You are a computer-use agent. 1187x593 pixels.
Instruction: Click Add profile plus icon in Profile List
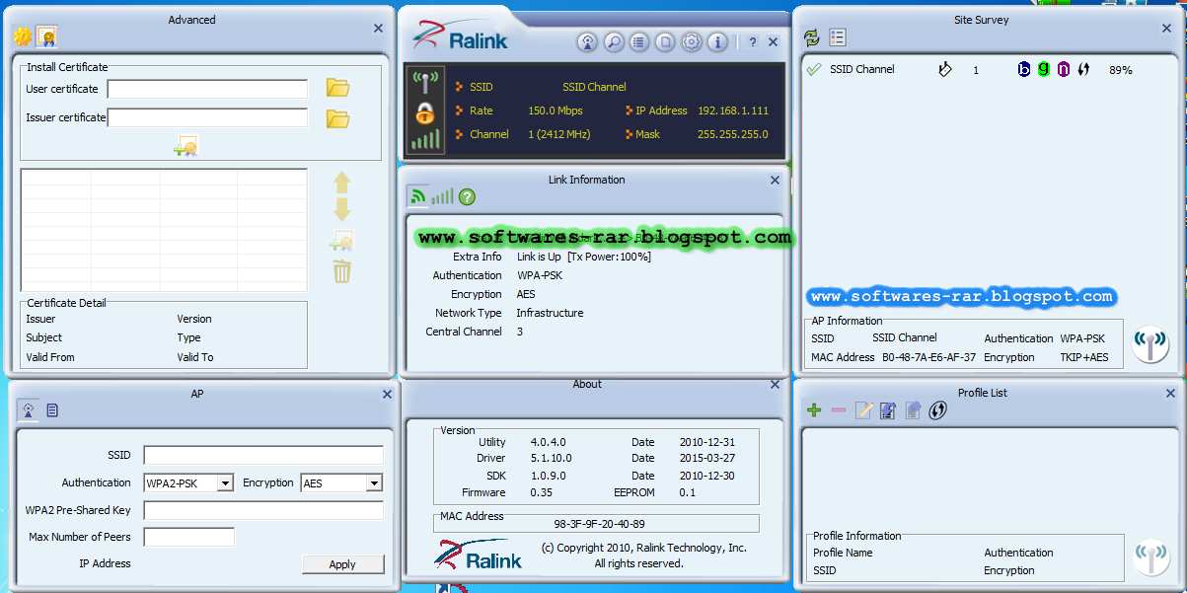click(814, 410)
